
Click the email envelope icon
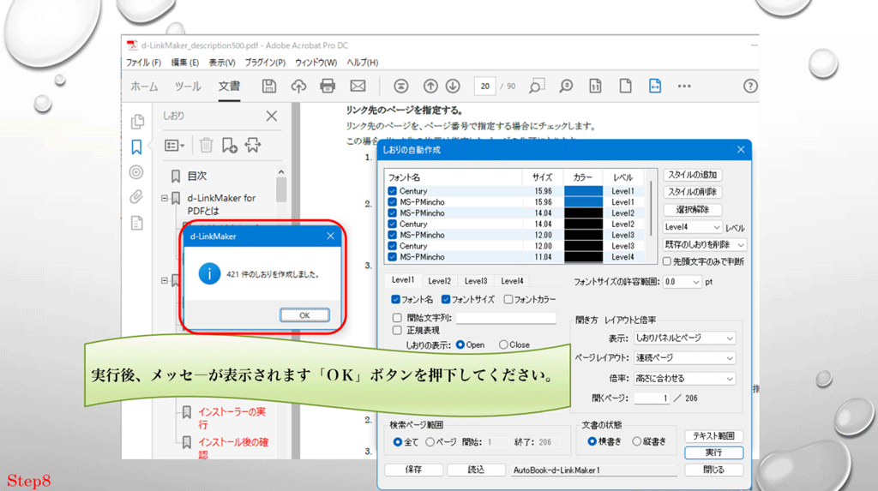click(x=358, y=86)
